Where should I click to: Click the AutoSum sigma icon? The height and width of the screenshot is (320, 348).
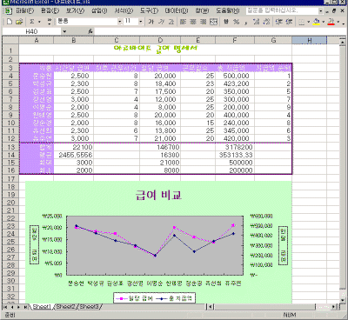(x=32, y=22)
